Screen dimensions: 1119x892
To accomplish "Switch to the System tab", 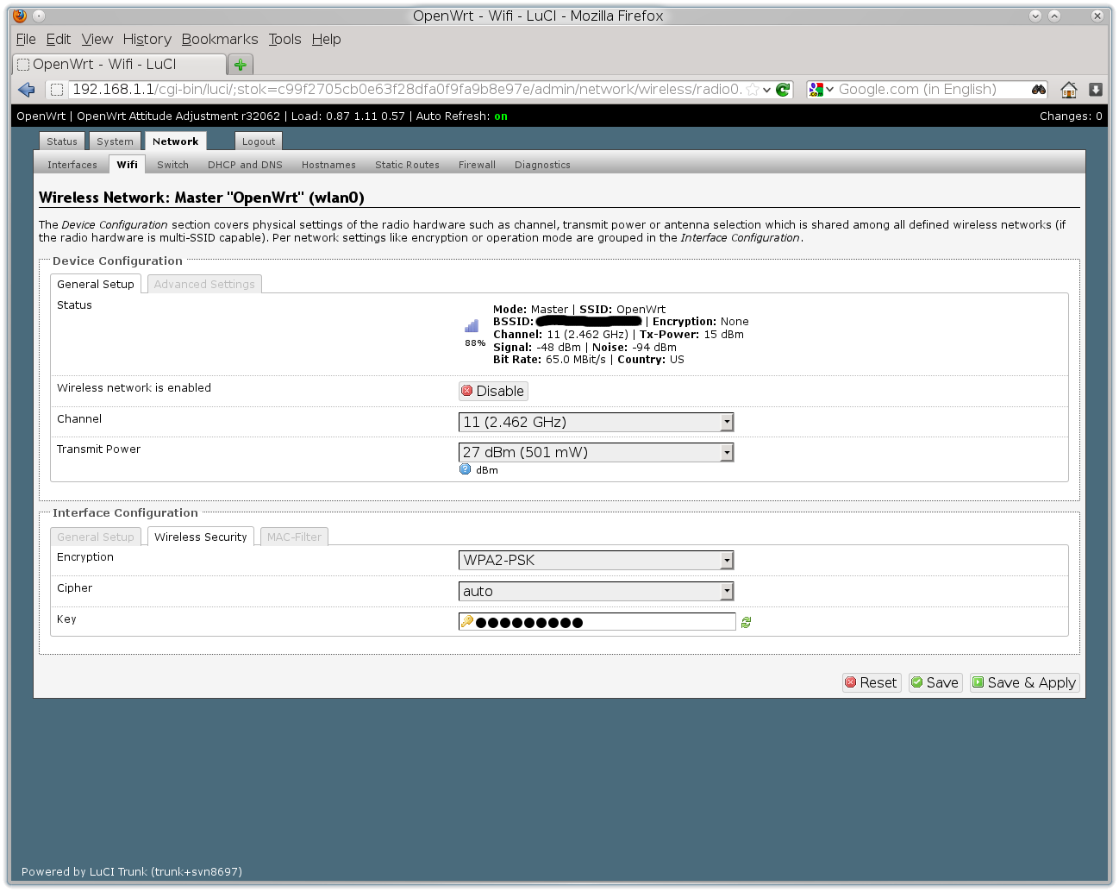I will click(x=115, y=141).
